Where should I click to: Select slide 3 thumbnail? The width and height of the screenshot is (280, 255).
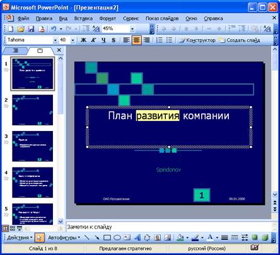(x=33, y=146)
